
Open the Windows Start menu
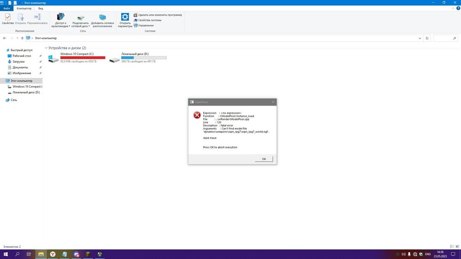tap(5, 254)
